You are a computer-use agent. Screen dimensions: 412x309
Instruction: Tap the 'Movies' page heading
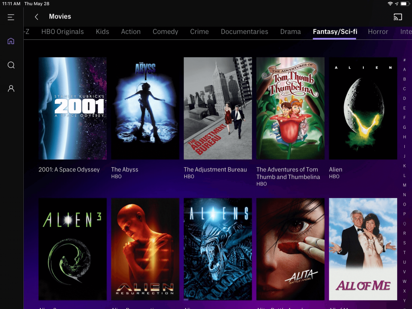pyautogui.click(x=60, y=16)
